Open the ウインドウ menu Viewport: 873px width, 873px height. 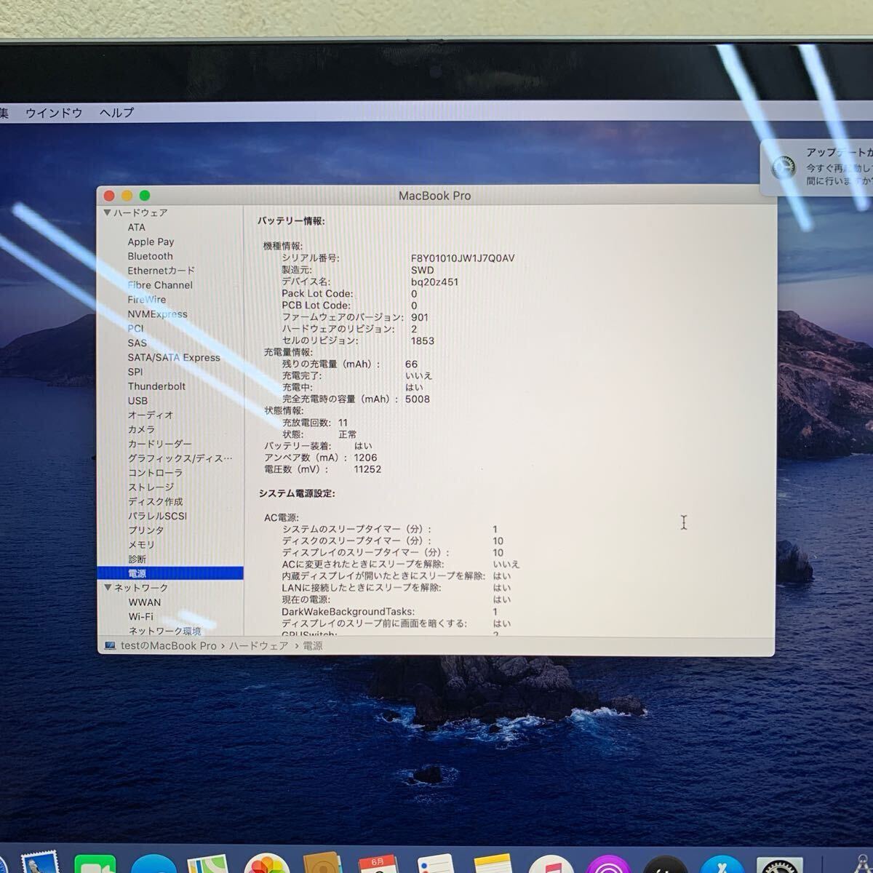click(x=54, y=113)
